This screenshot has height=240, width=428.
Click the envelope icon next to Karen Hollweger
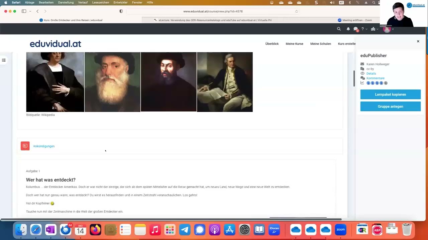coord(362,64)
